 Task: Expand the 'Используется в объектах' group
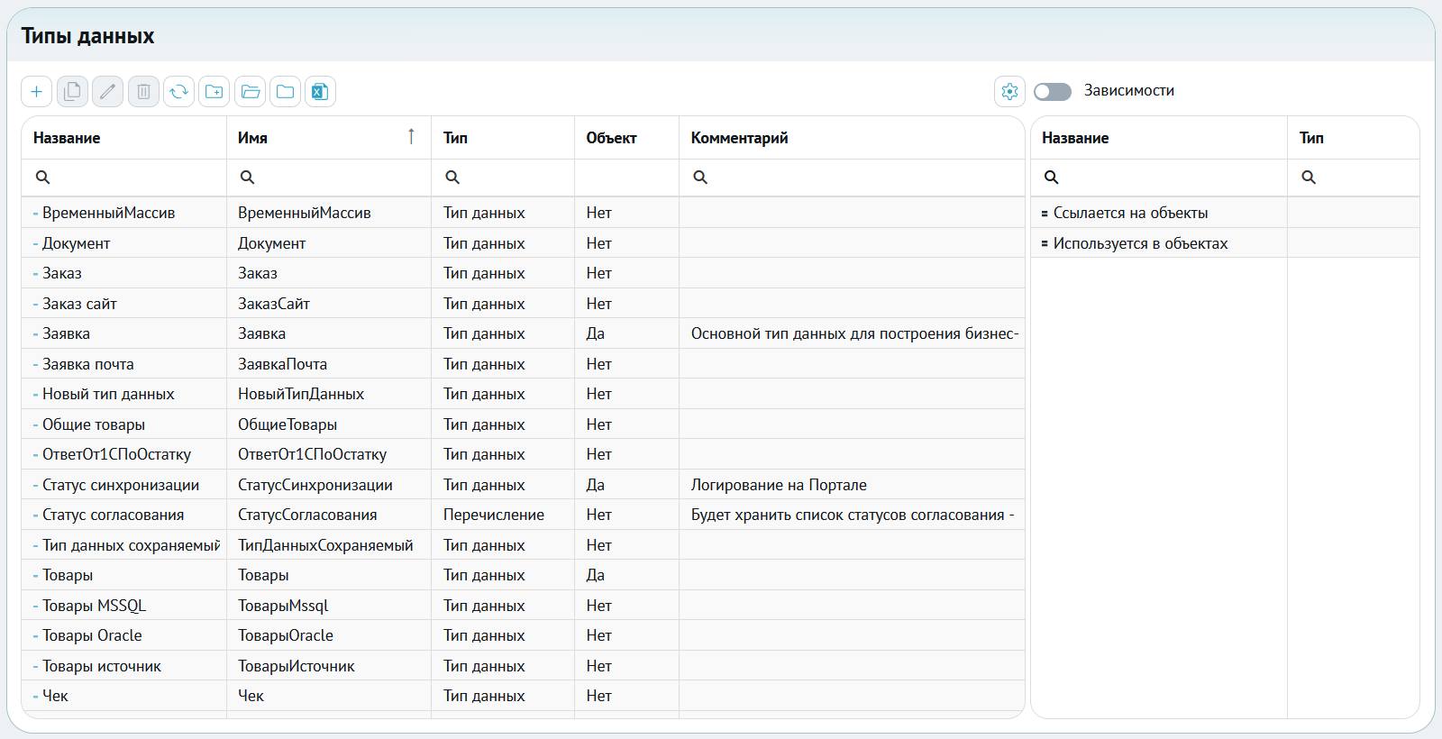[1044, 244]
